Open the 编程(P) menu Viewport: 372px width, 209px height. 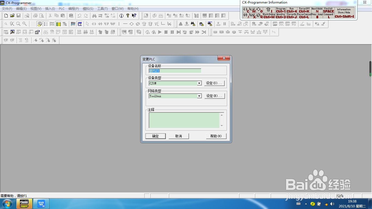coord(74,9)
